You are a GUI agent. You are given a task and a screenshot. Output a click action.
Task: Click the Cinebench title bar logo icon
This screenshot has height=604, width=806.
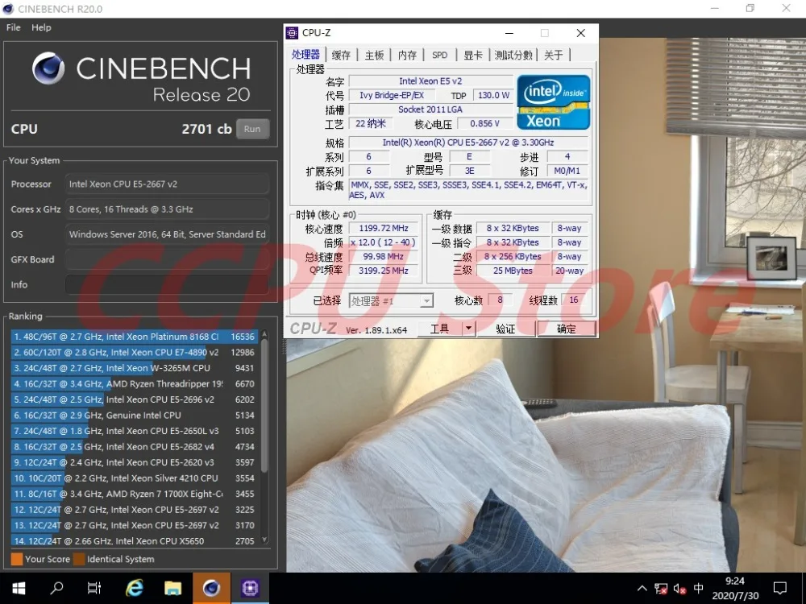coord(8,9)
